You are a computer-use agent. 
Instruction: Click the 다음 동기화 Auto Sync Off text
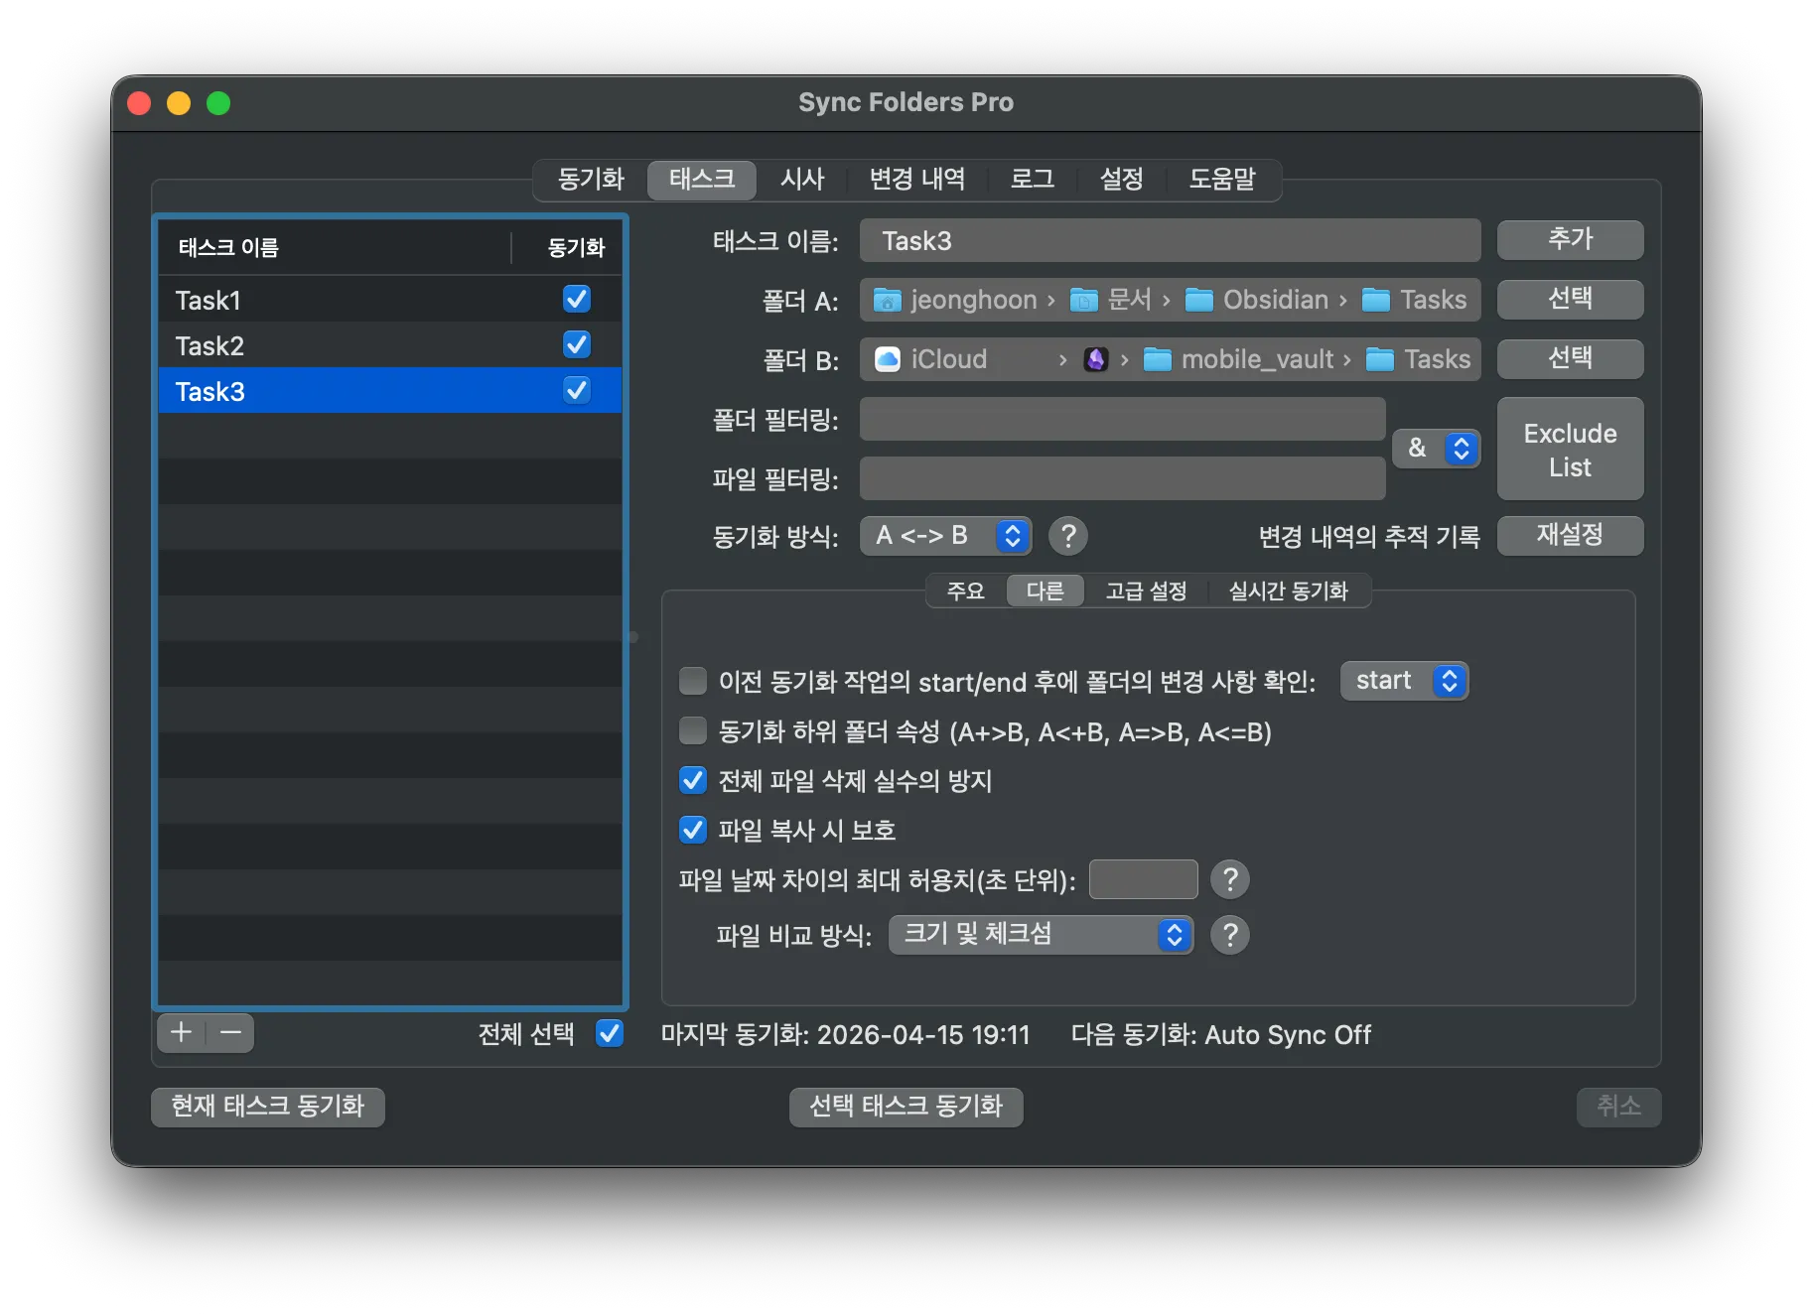[x=1220, y=1035]
